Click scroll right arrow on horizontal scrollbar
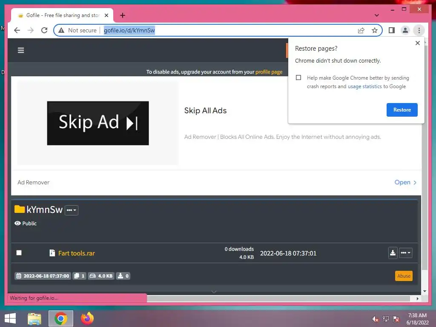This screenshot has height=327, width=436. coord(417,298)
